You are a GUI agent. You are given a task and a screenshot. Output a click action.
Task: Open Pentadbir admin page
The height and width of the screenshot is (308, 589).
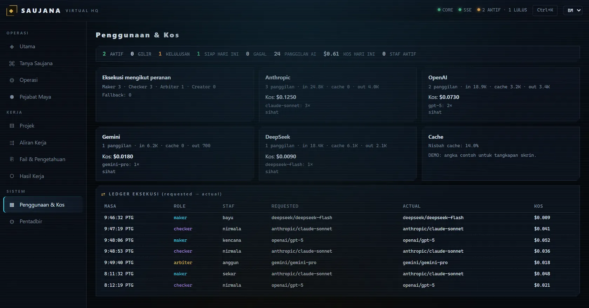pos(43,221)
